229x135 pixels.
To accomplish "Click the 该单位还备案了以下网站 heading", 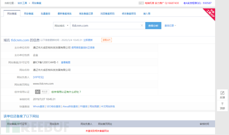I will [21, 116].
